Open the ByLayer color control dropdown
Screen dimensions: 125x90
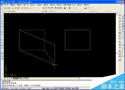(x=67, y=11)
